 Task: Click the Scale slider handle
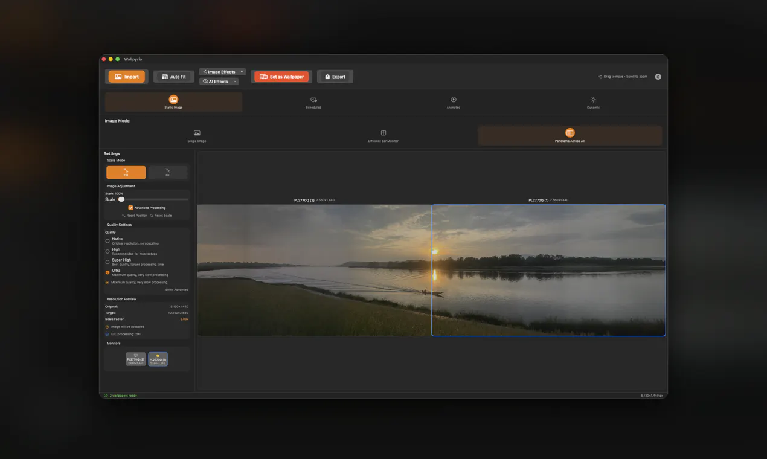tap(121, 199)
